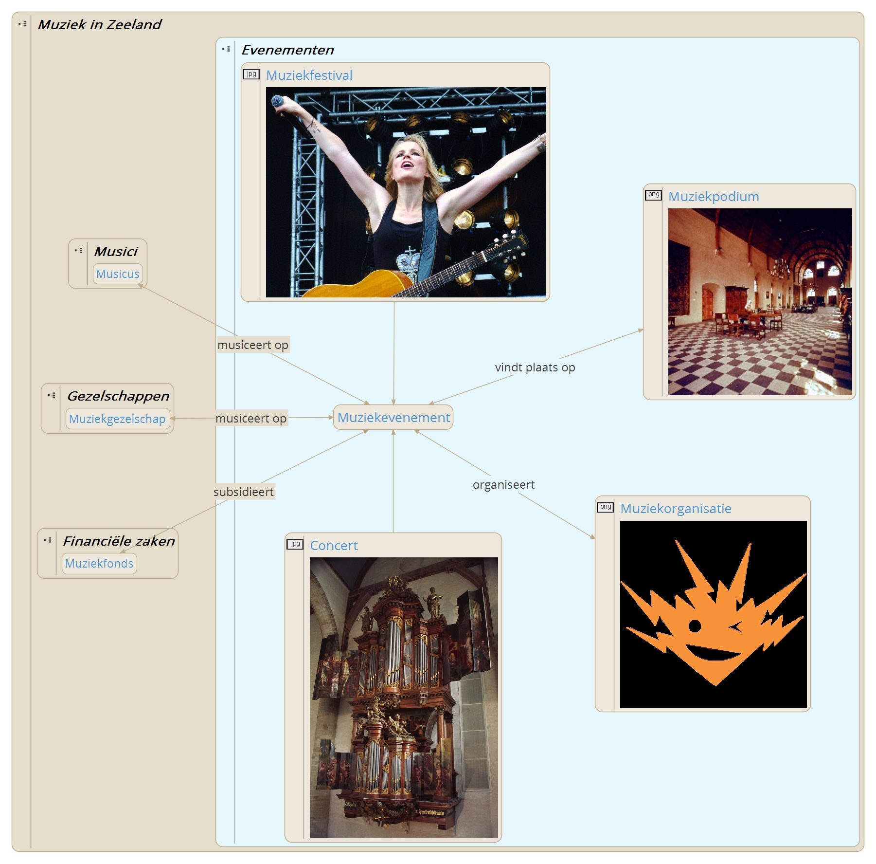Click the jpg icon beside Muziekfestival

pyautogui.click(x=251, y=74)
